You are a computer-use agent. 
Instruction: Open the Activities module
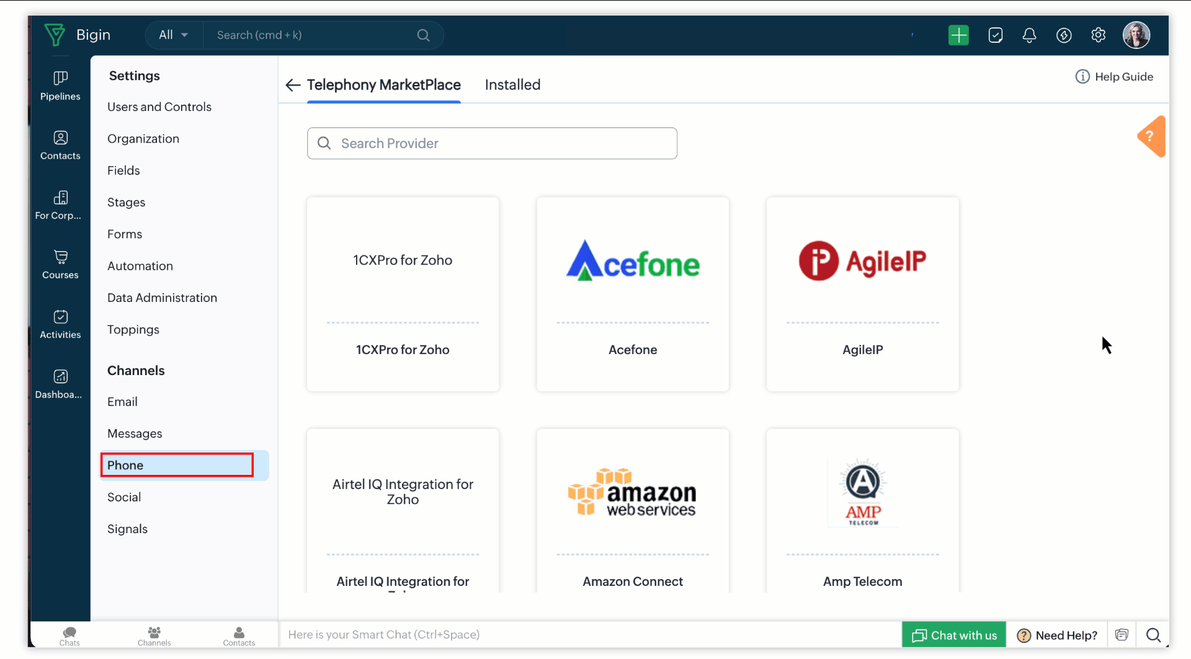tap(60, 324)
